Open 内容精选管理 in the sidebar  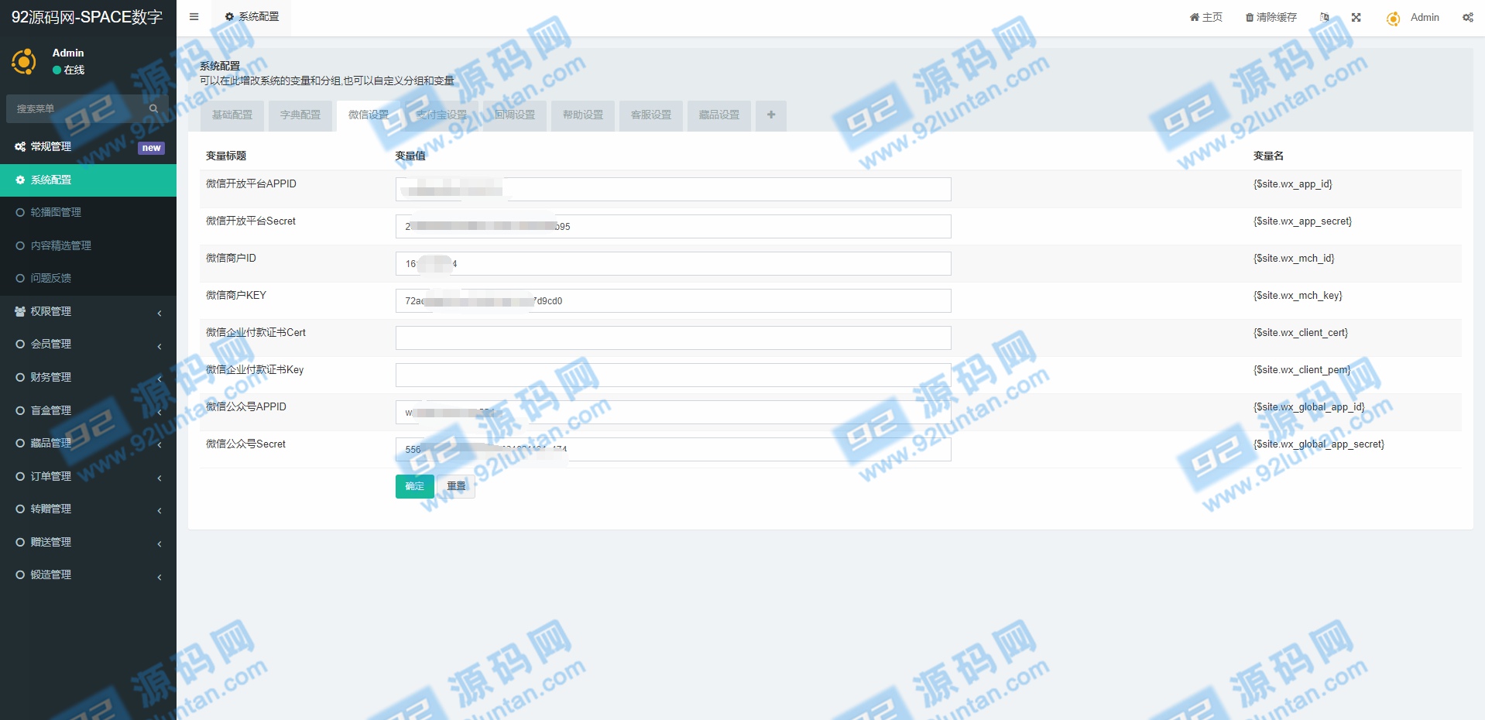pyautogui.click(x=88, y=245)
